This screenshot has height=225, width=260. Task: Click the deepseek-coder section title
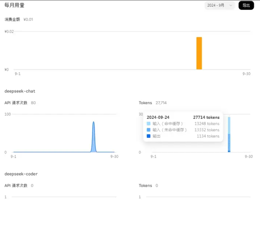pos(21,174)
